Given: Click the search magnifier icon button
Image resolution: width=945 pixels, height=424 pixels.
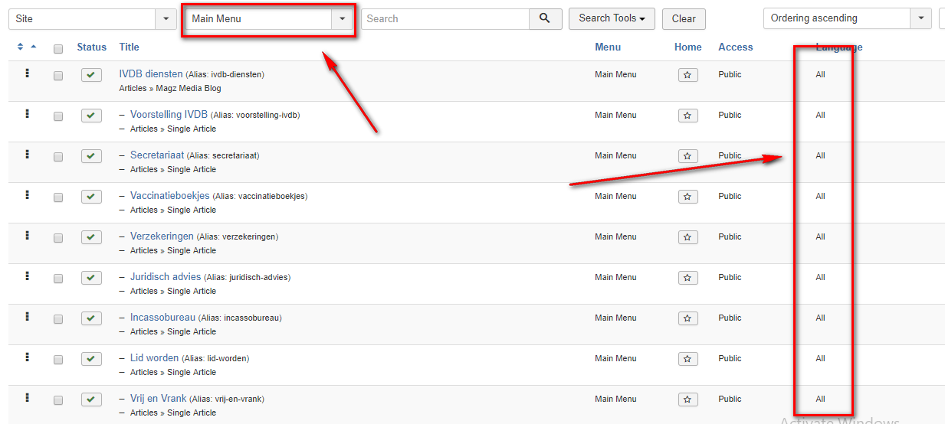Looking at the screenshot, I should [545, 19].
